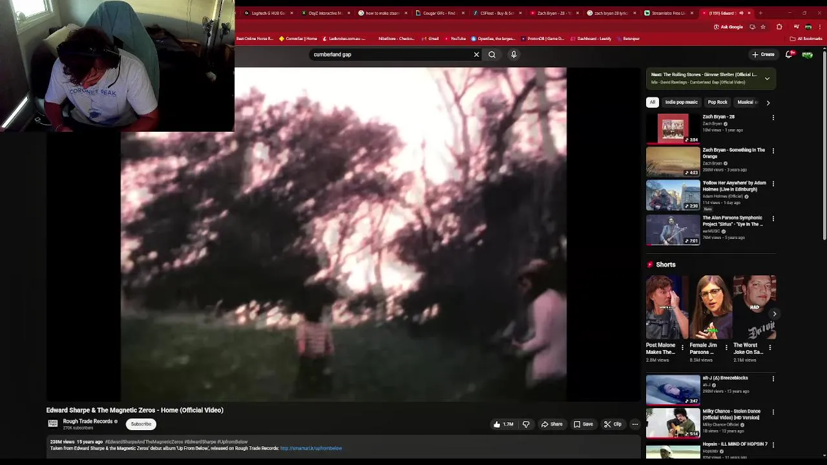Screen dimensions: 827x465
Task: Show more filter chips with right arrow
Action: (x=768, y=102)
